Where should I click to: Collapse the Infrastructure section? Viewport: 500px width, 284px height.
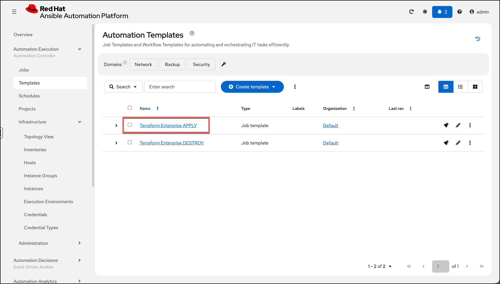(80, 122)
